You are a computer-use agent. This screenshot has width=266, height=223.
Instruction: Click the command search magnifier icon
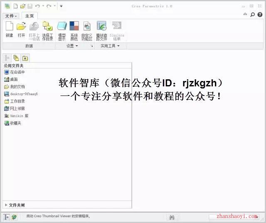click(253, 15)
